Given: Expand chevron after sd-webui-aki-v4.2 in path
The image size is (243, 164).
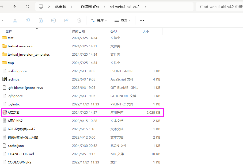Looking at the screenshot, I should click(145, 7).
